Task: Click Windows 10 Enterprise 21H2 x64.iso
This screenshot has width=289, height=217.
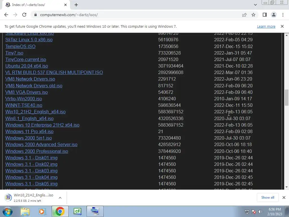Action: click(x=42, y=125)
